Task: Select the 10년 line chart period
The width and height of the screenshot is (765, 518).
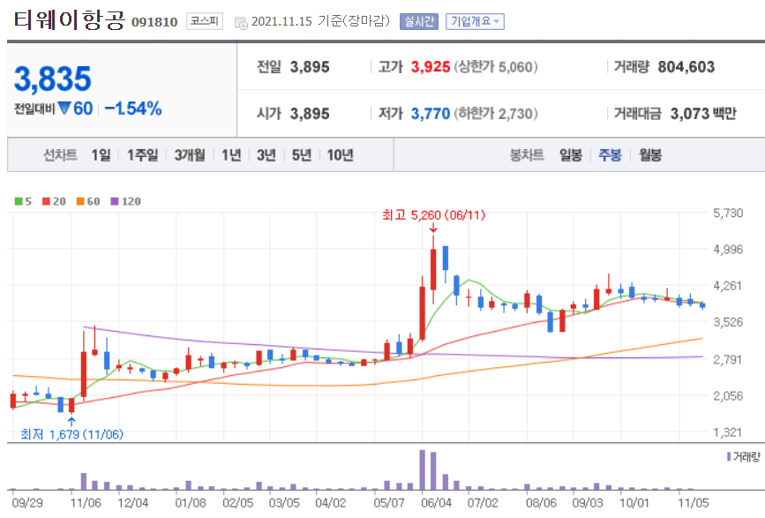Action: pyautogui.click(x=340, y=155)
